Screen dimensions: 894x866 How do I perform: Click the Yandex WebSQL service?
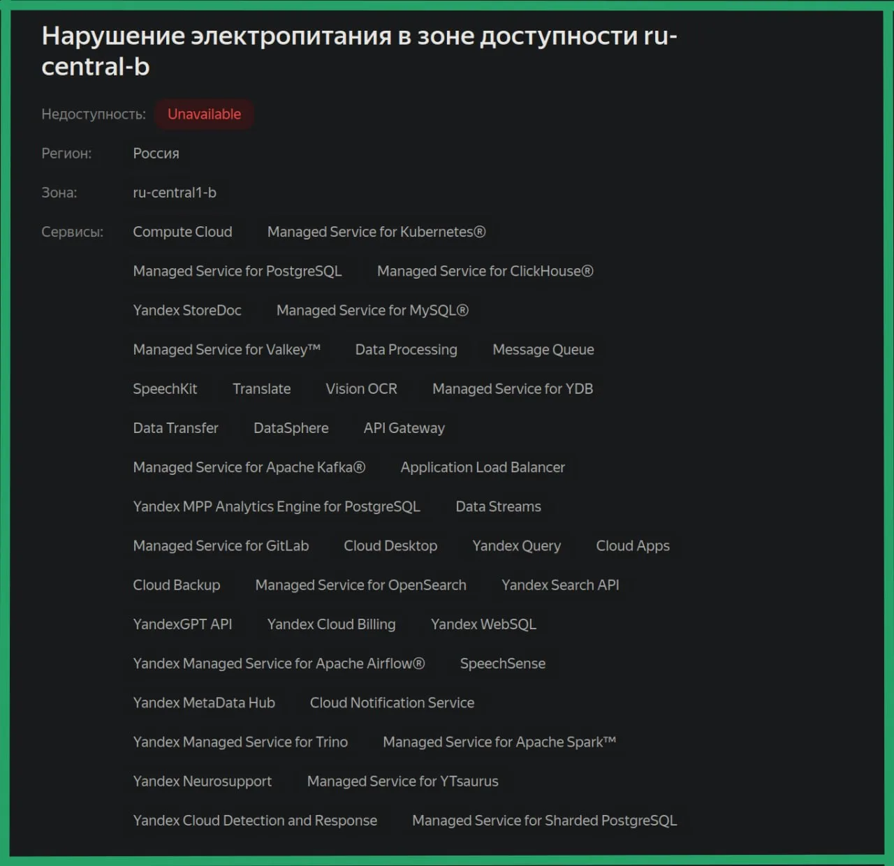point(483,624)
